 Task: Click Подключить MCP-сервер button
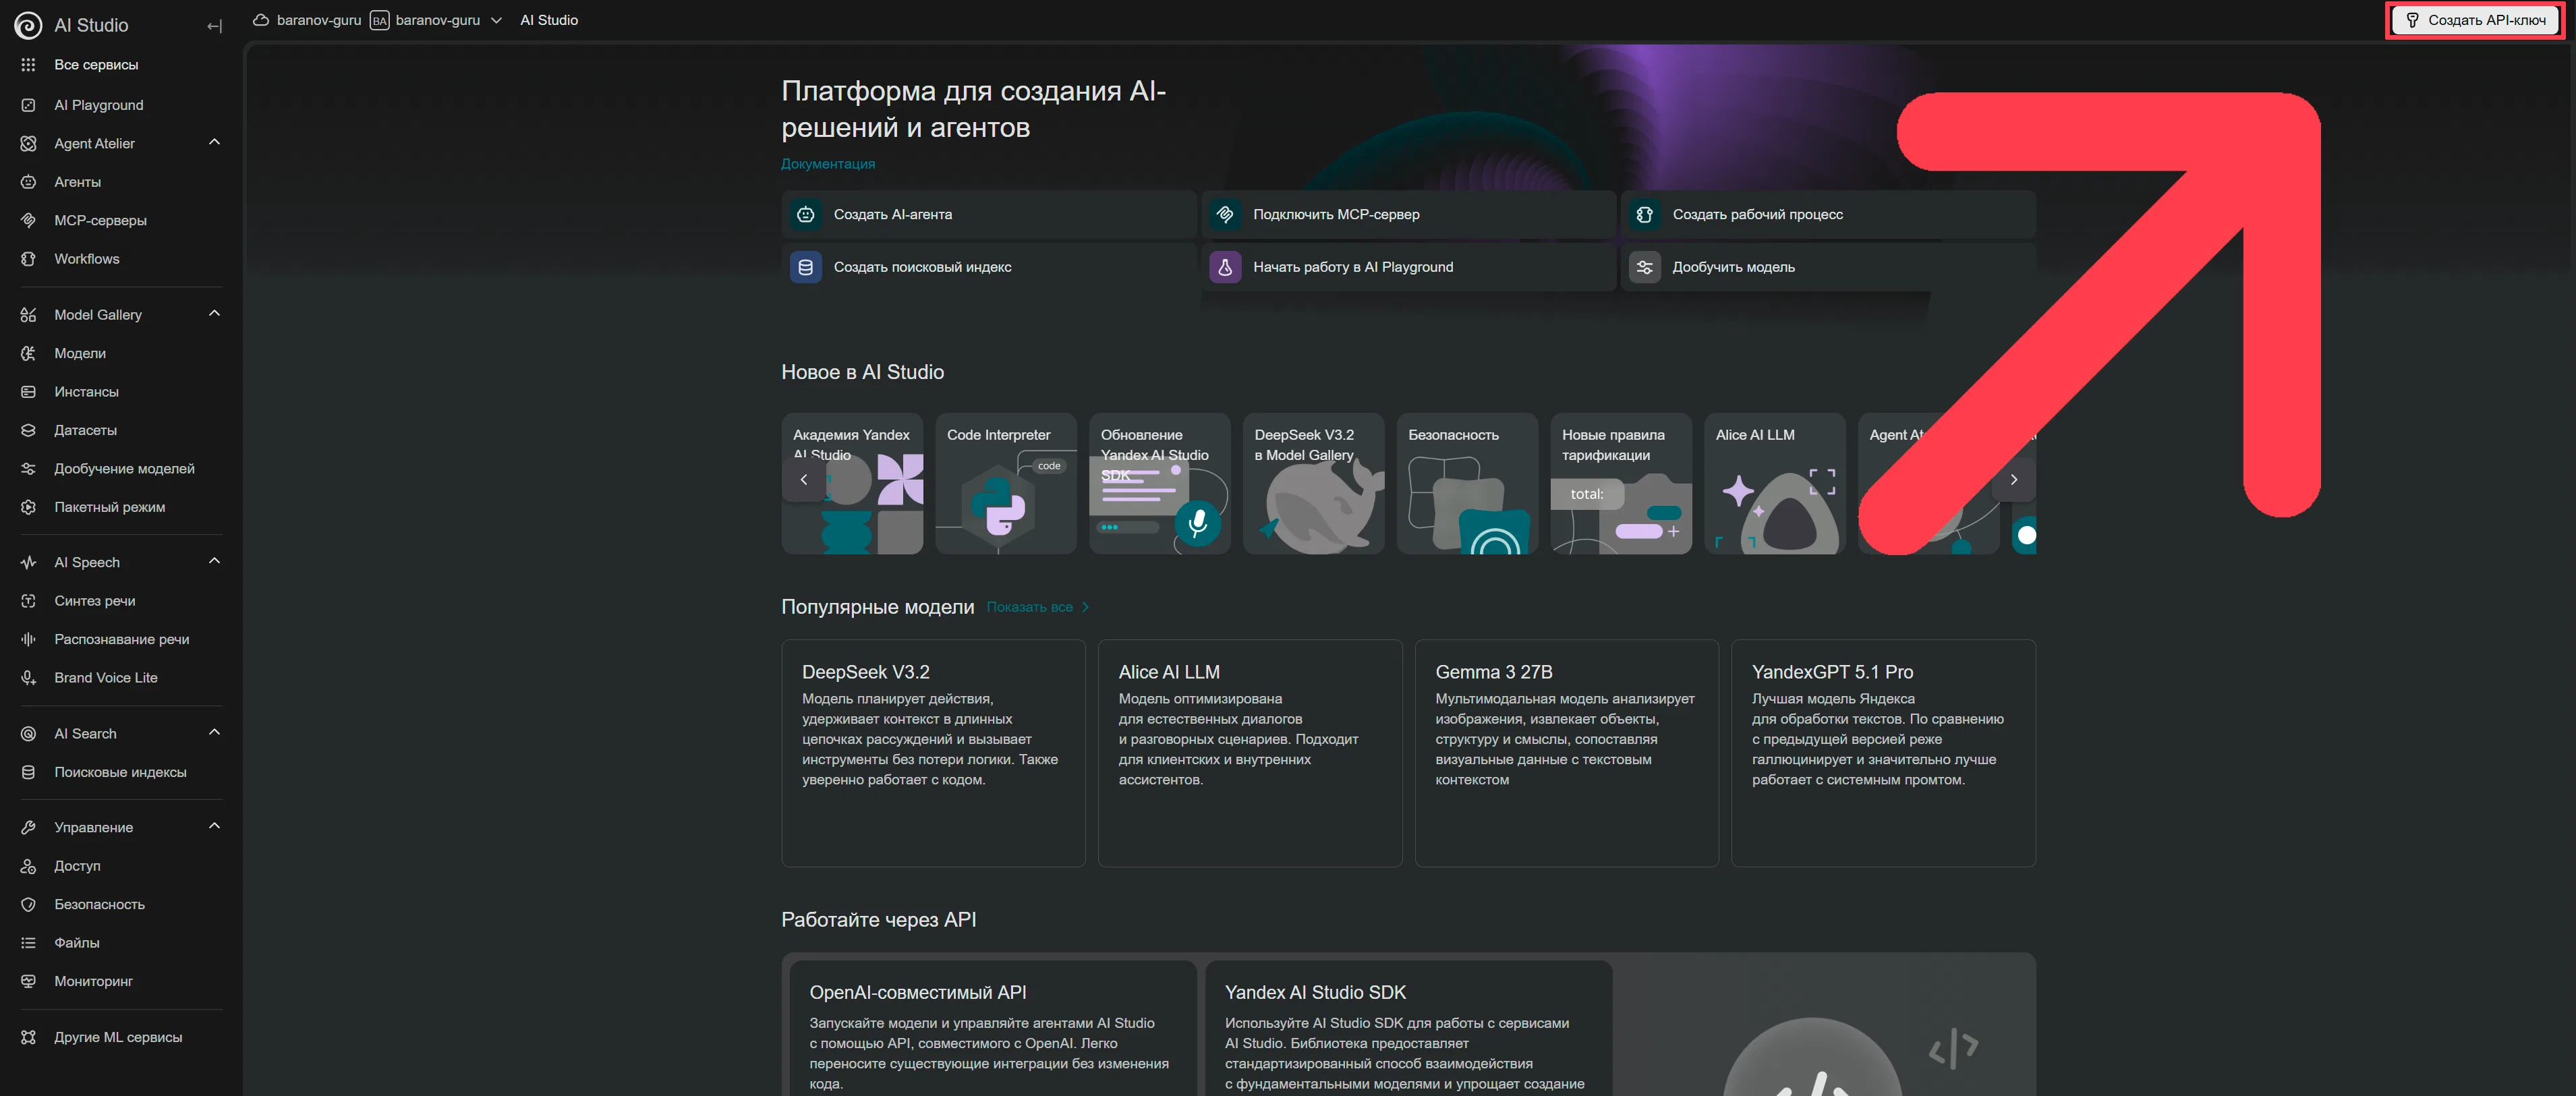point(1408,214)
